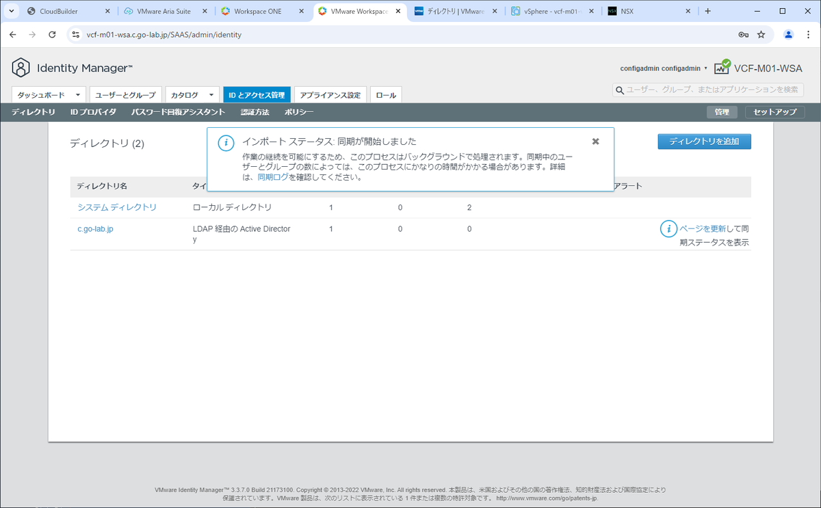This screenshot has width=821, height=508.
Task: Select the ID プロバイダ submenu item
Action: coord(94,112)
